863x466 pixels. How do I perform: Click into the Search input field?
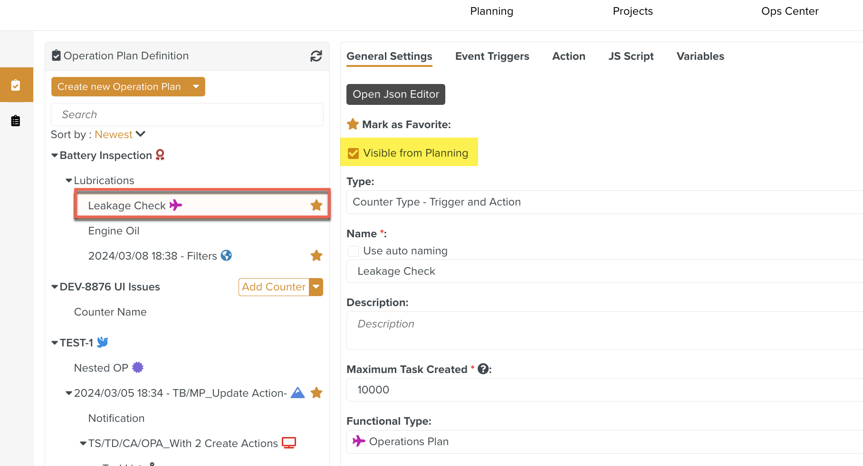pos(187,115)
